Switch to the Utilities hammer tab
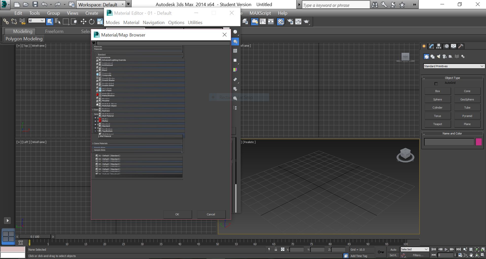This screenshot has height=259, width=486. tap(461, 46)
